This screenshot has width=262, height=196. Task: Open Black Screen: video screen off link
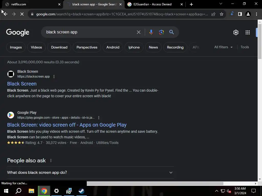coord(67,125)
